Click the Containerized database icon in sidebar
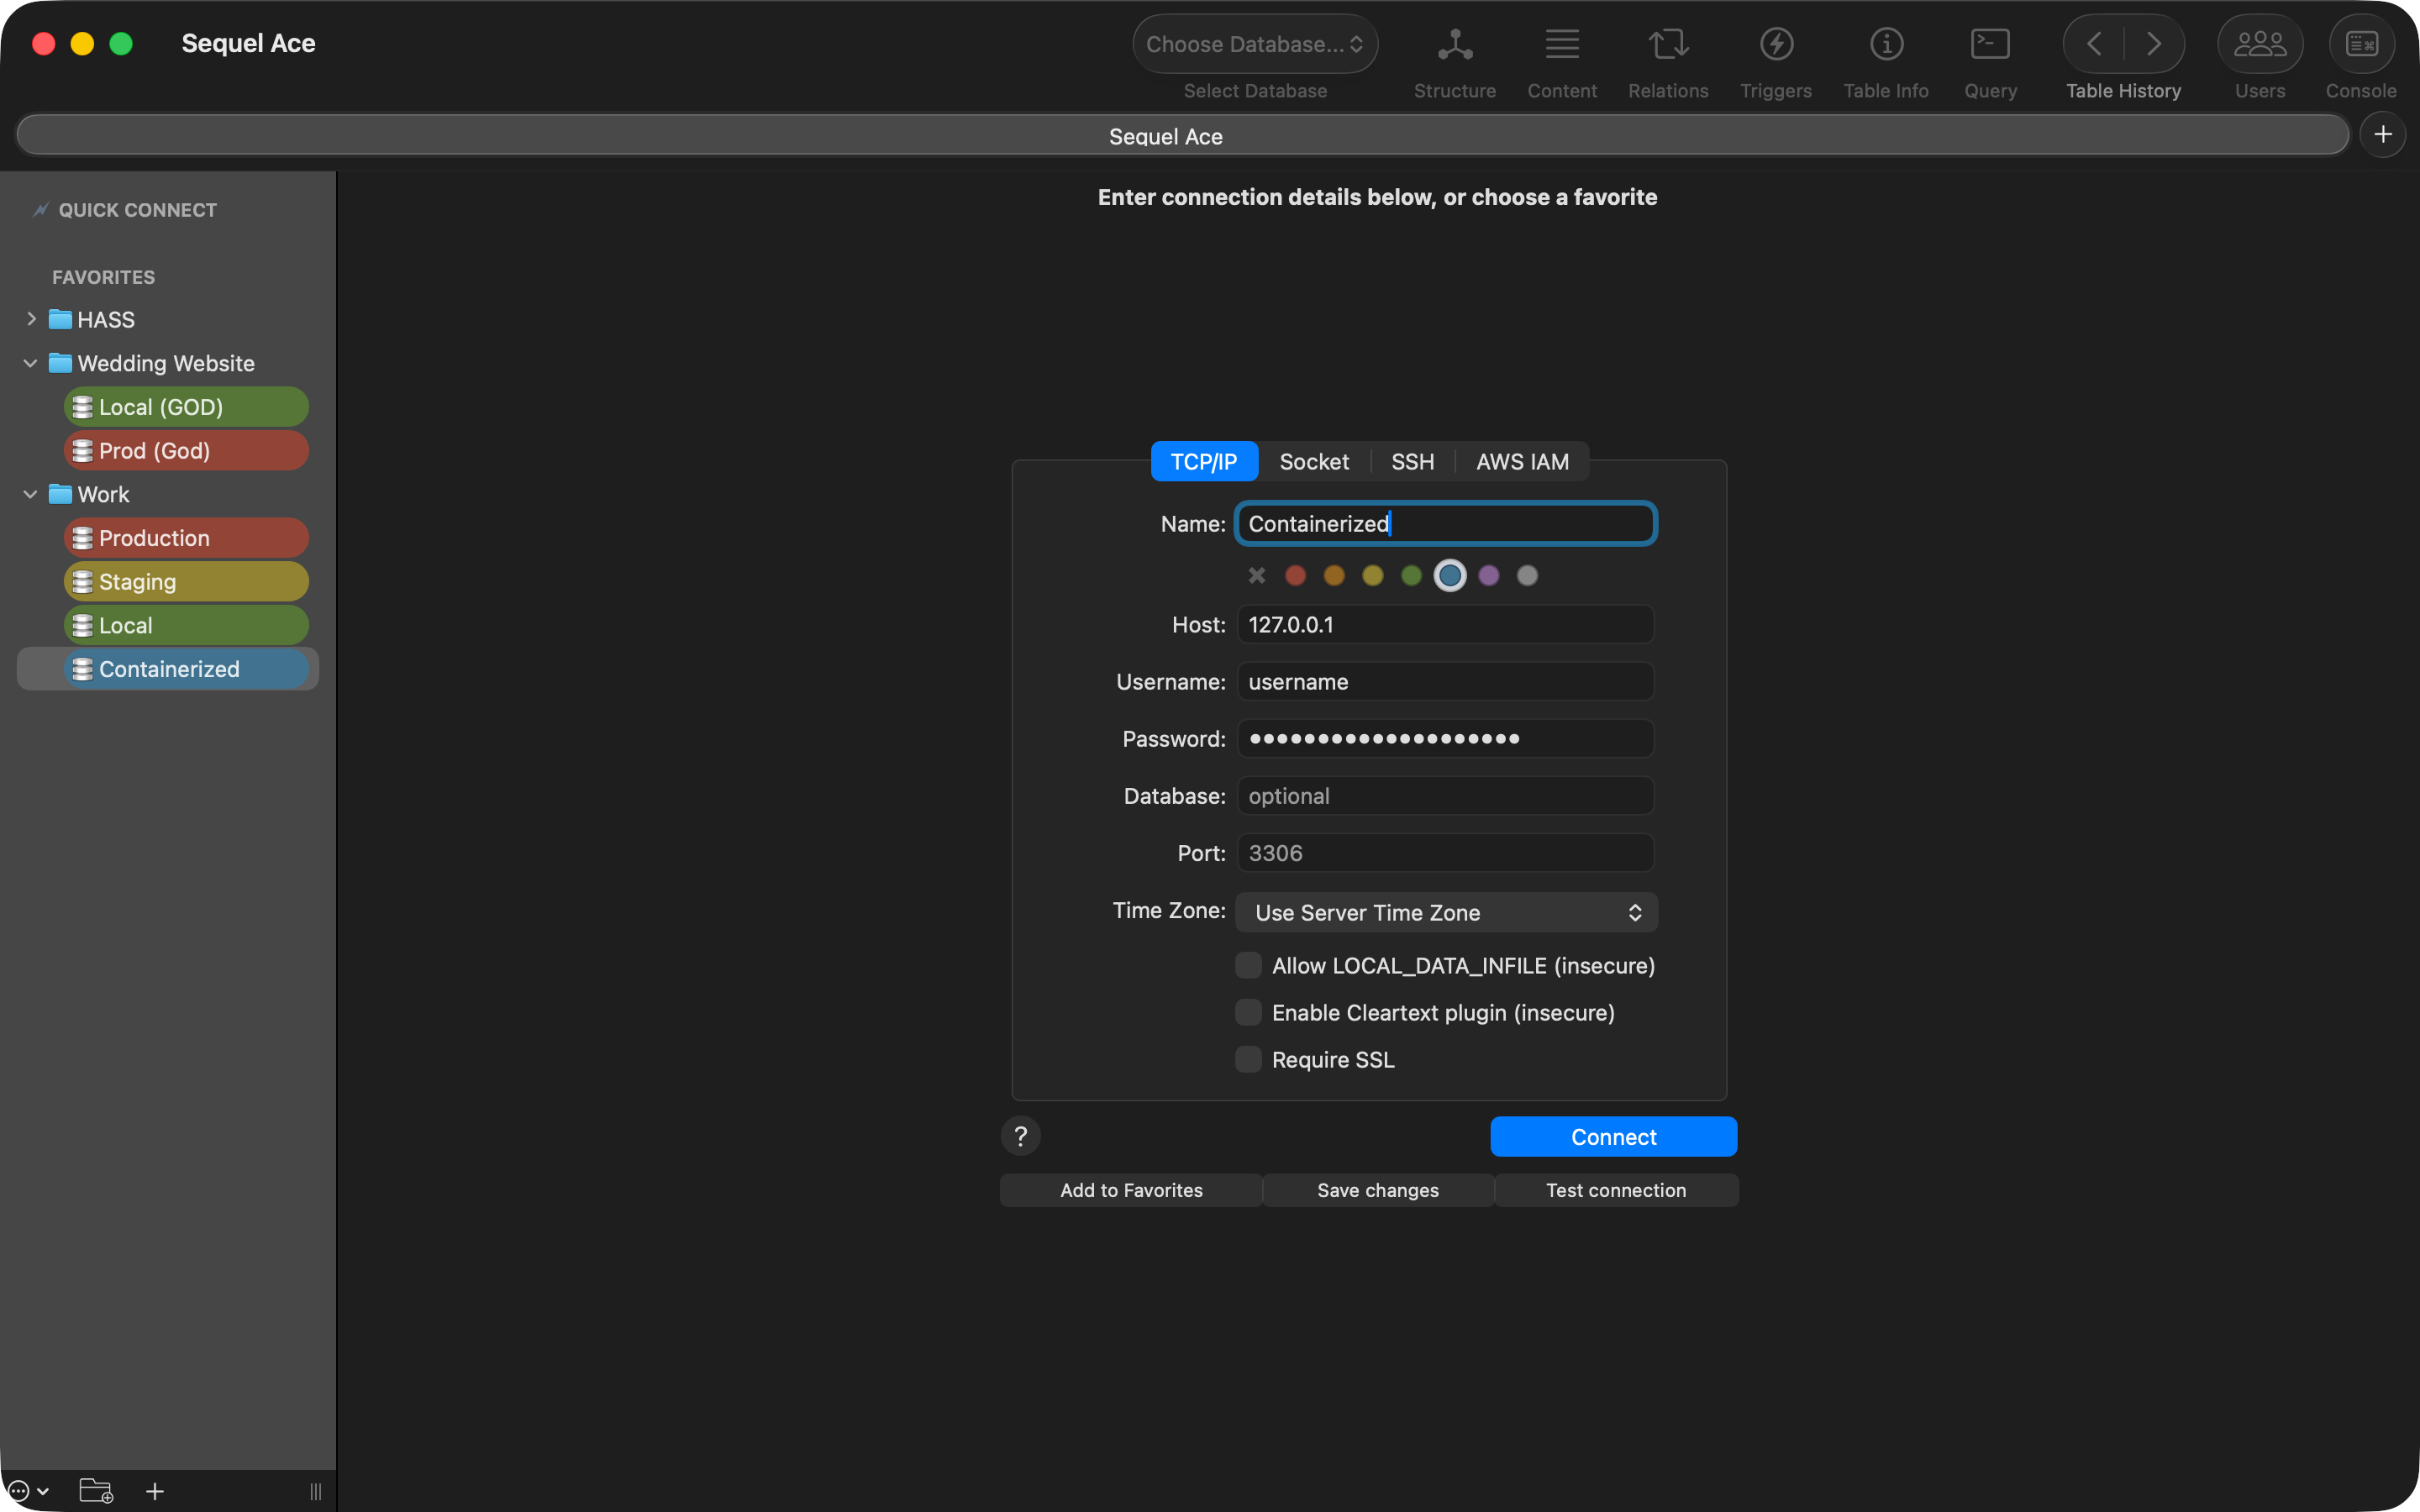2420x1512 pixels. tap(83, 669)
